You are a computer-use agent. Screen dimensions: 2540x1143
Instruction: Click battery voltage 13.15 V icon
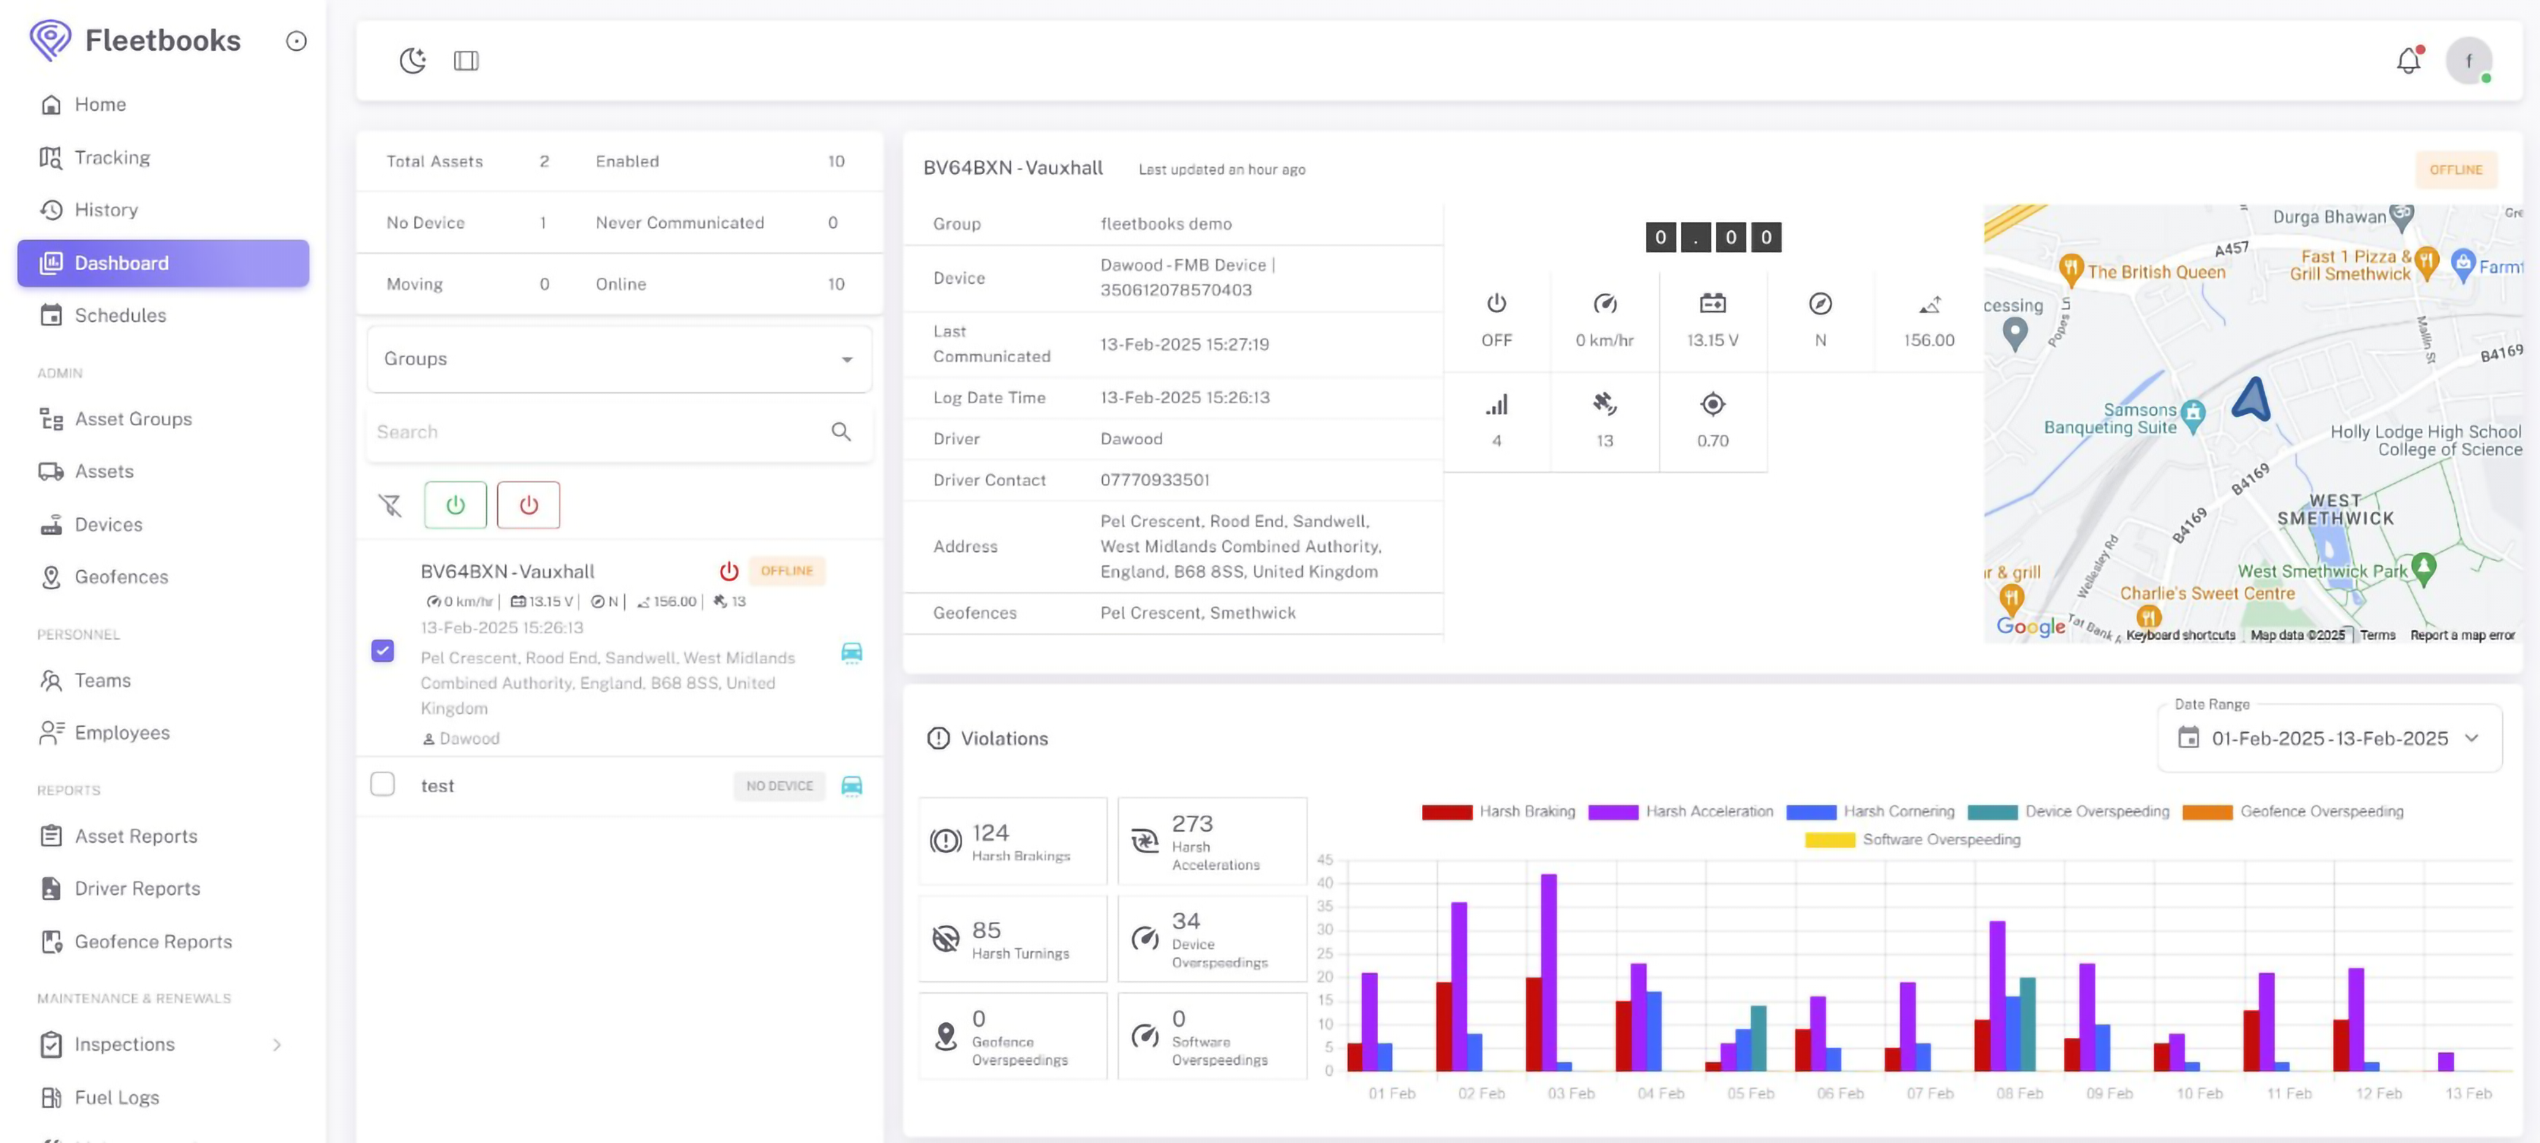coord(1713,303)
